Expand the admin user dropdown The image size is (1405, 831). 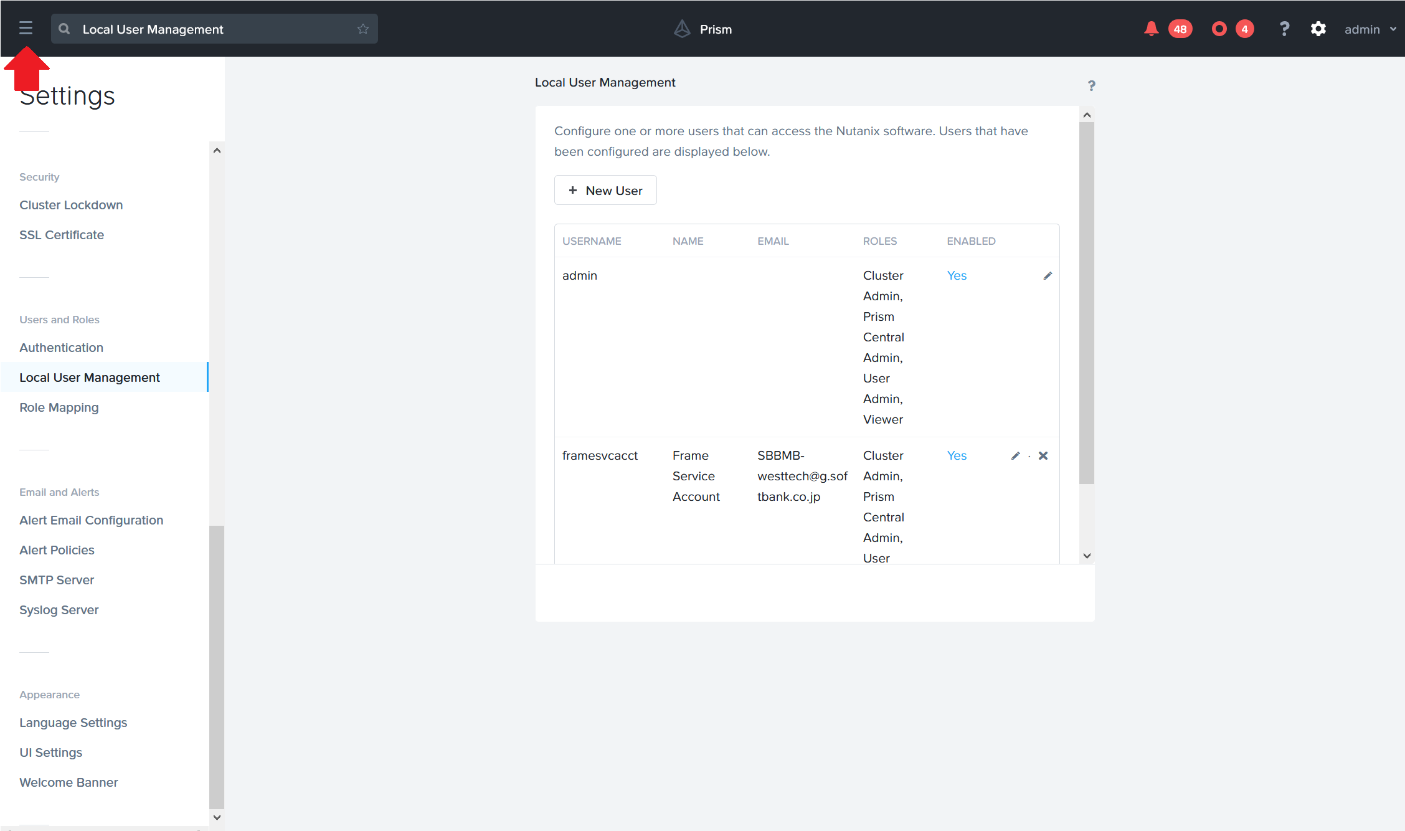1370,29
